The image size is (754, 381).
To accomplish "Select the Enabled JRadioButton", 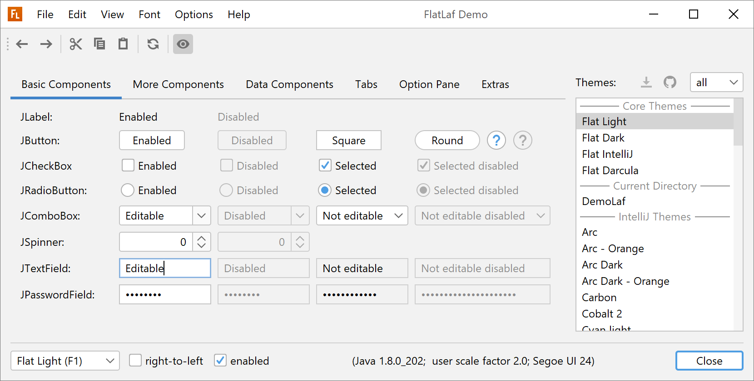I will coord(128,190).
